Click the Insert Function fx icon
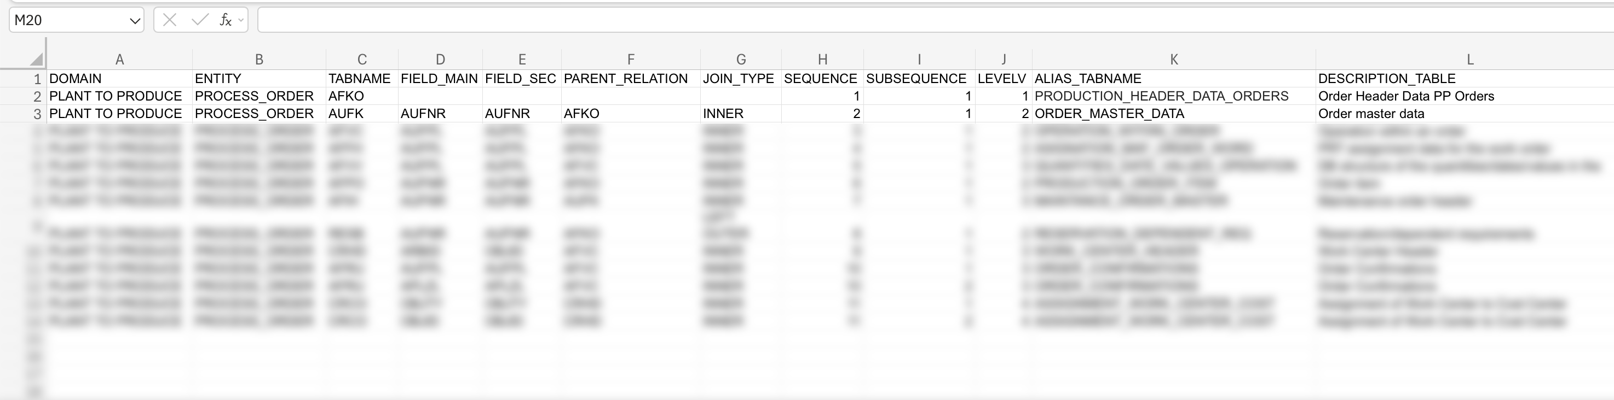The width and height of the screenshot is (1614, 400). point(225,20)
